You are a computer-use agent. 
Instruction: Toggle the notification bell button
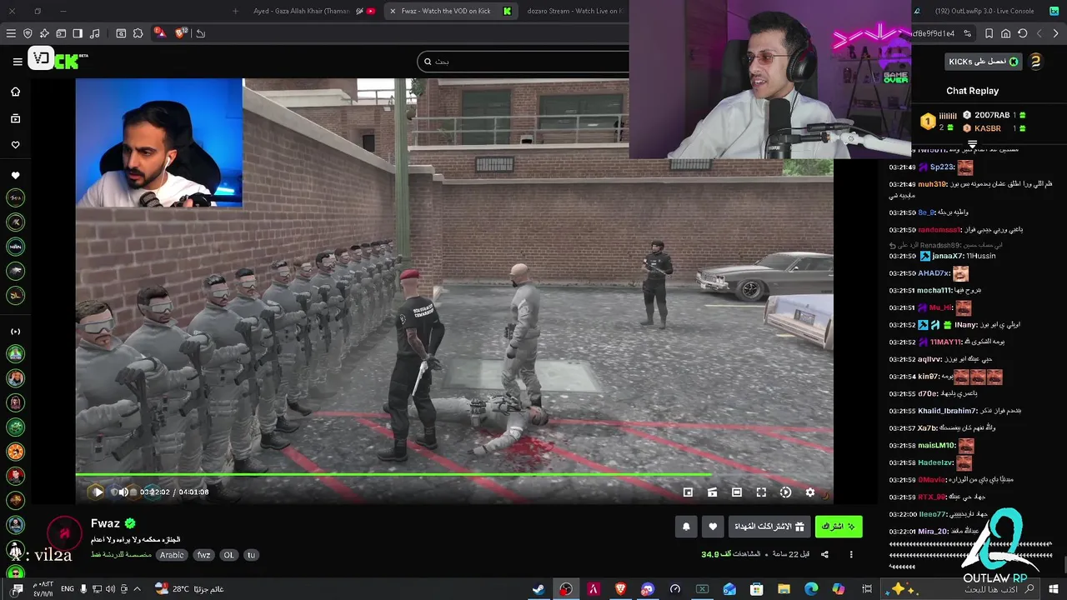(686, 527)
